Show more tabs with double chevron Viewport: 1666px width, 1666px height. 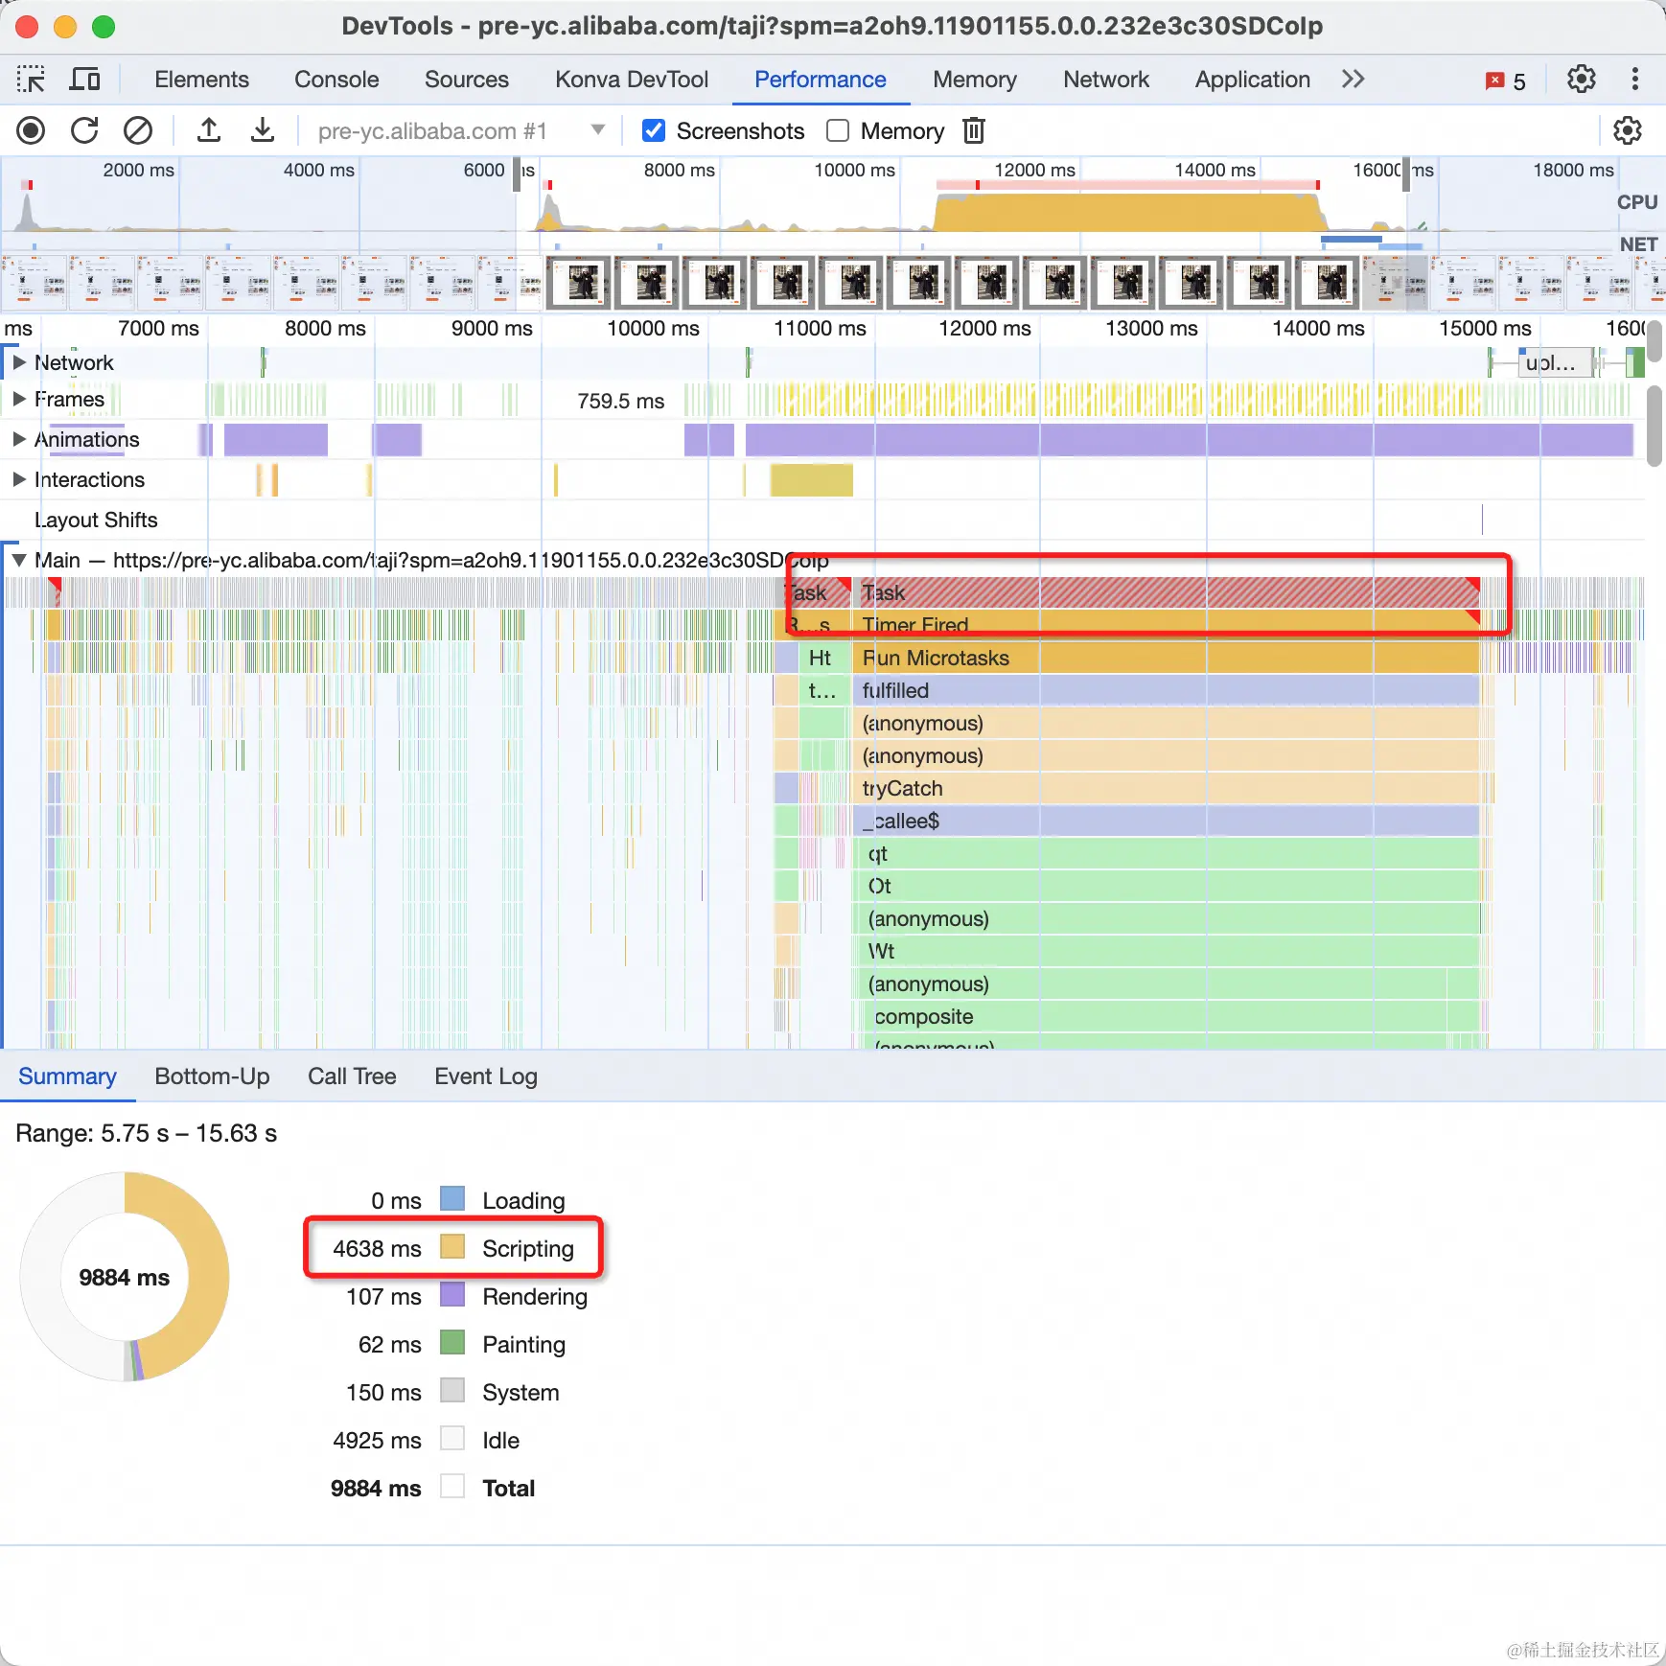[x=1353, y=80]
